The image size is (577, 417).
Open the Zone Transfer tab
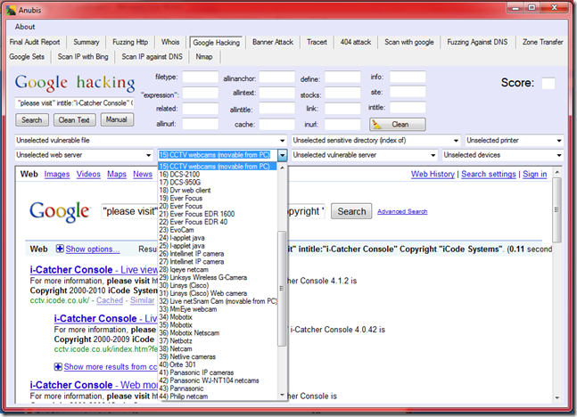tap(543, 42)
